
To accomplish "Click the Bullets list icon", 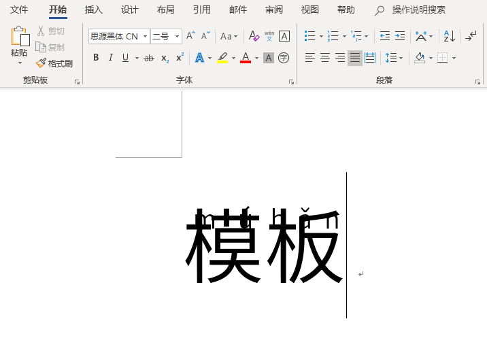I will coord(310,36).
